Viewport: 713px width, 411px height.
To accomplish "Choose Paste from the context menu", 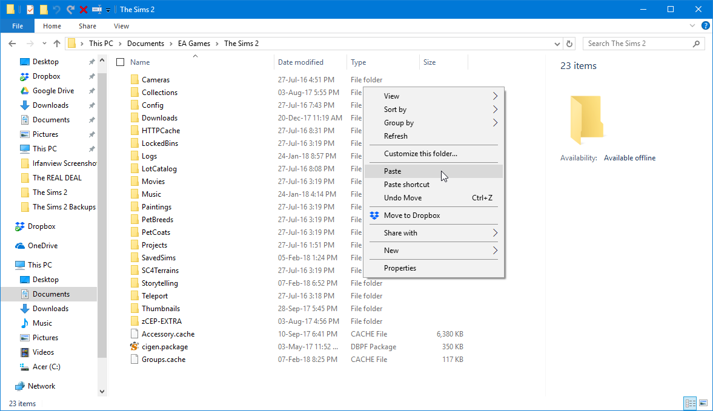I will click(434, 171).
